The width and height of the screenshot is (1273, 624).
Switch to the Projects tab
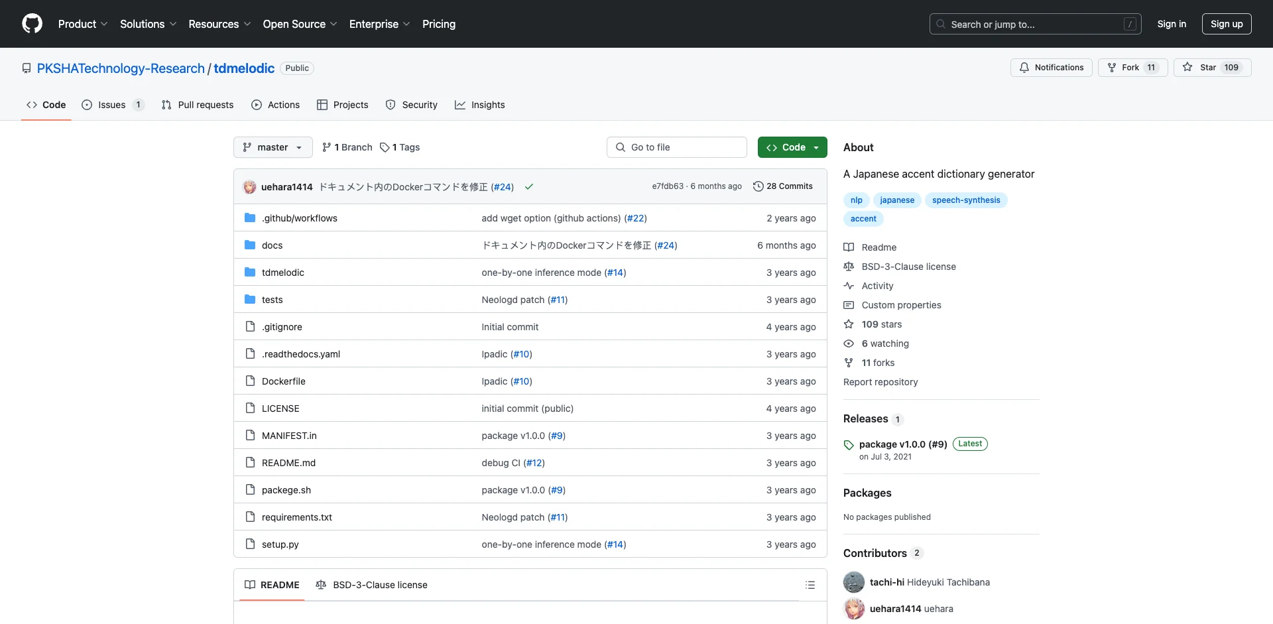pyautogui.click(x=342, y=105)
